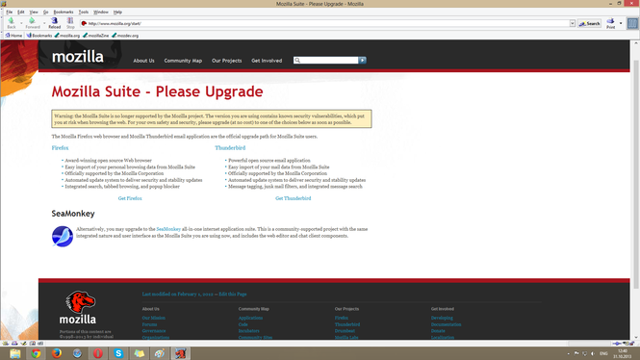The image size is (640, 360).
Task: Open the Window menu
Action: [101, 13]
